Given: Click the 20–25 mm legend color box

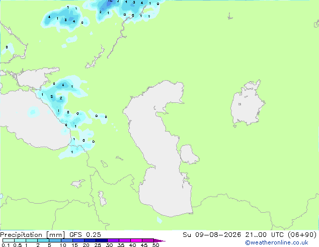Looking at the screenshot, I should point(90,240).
